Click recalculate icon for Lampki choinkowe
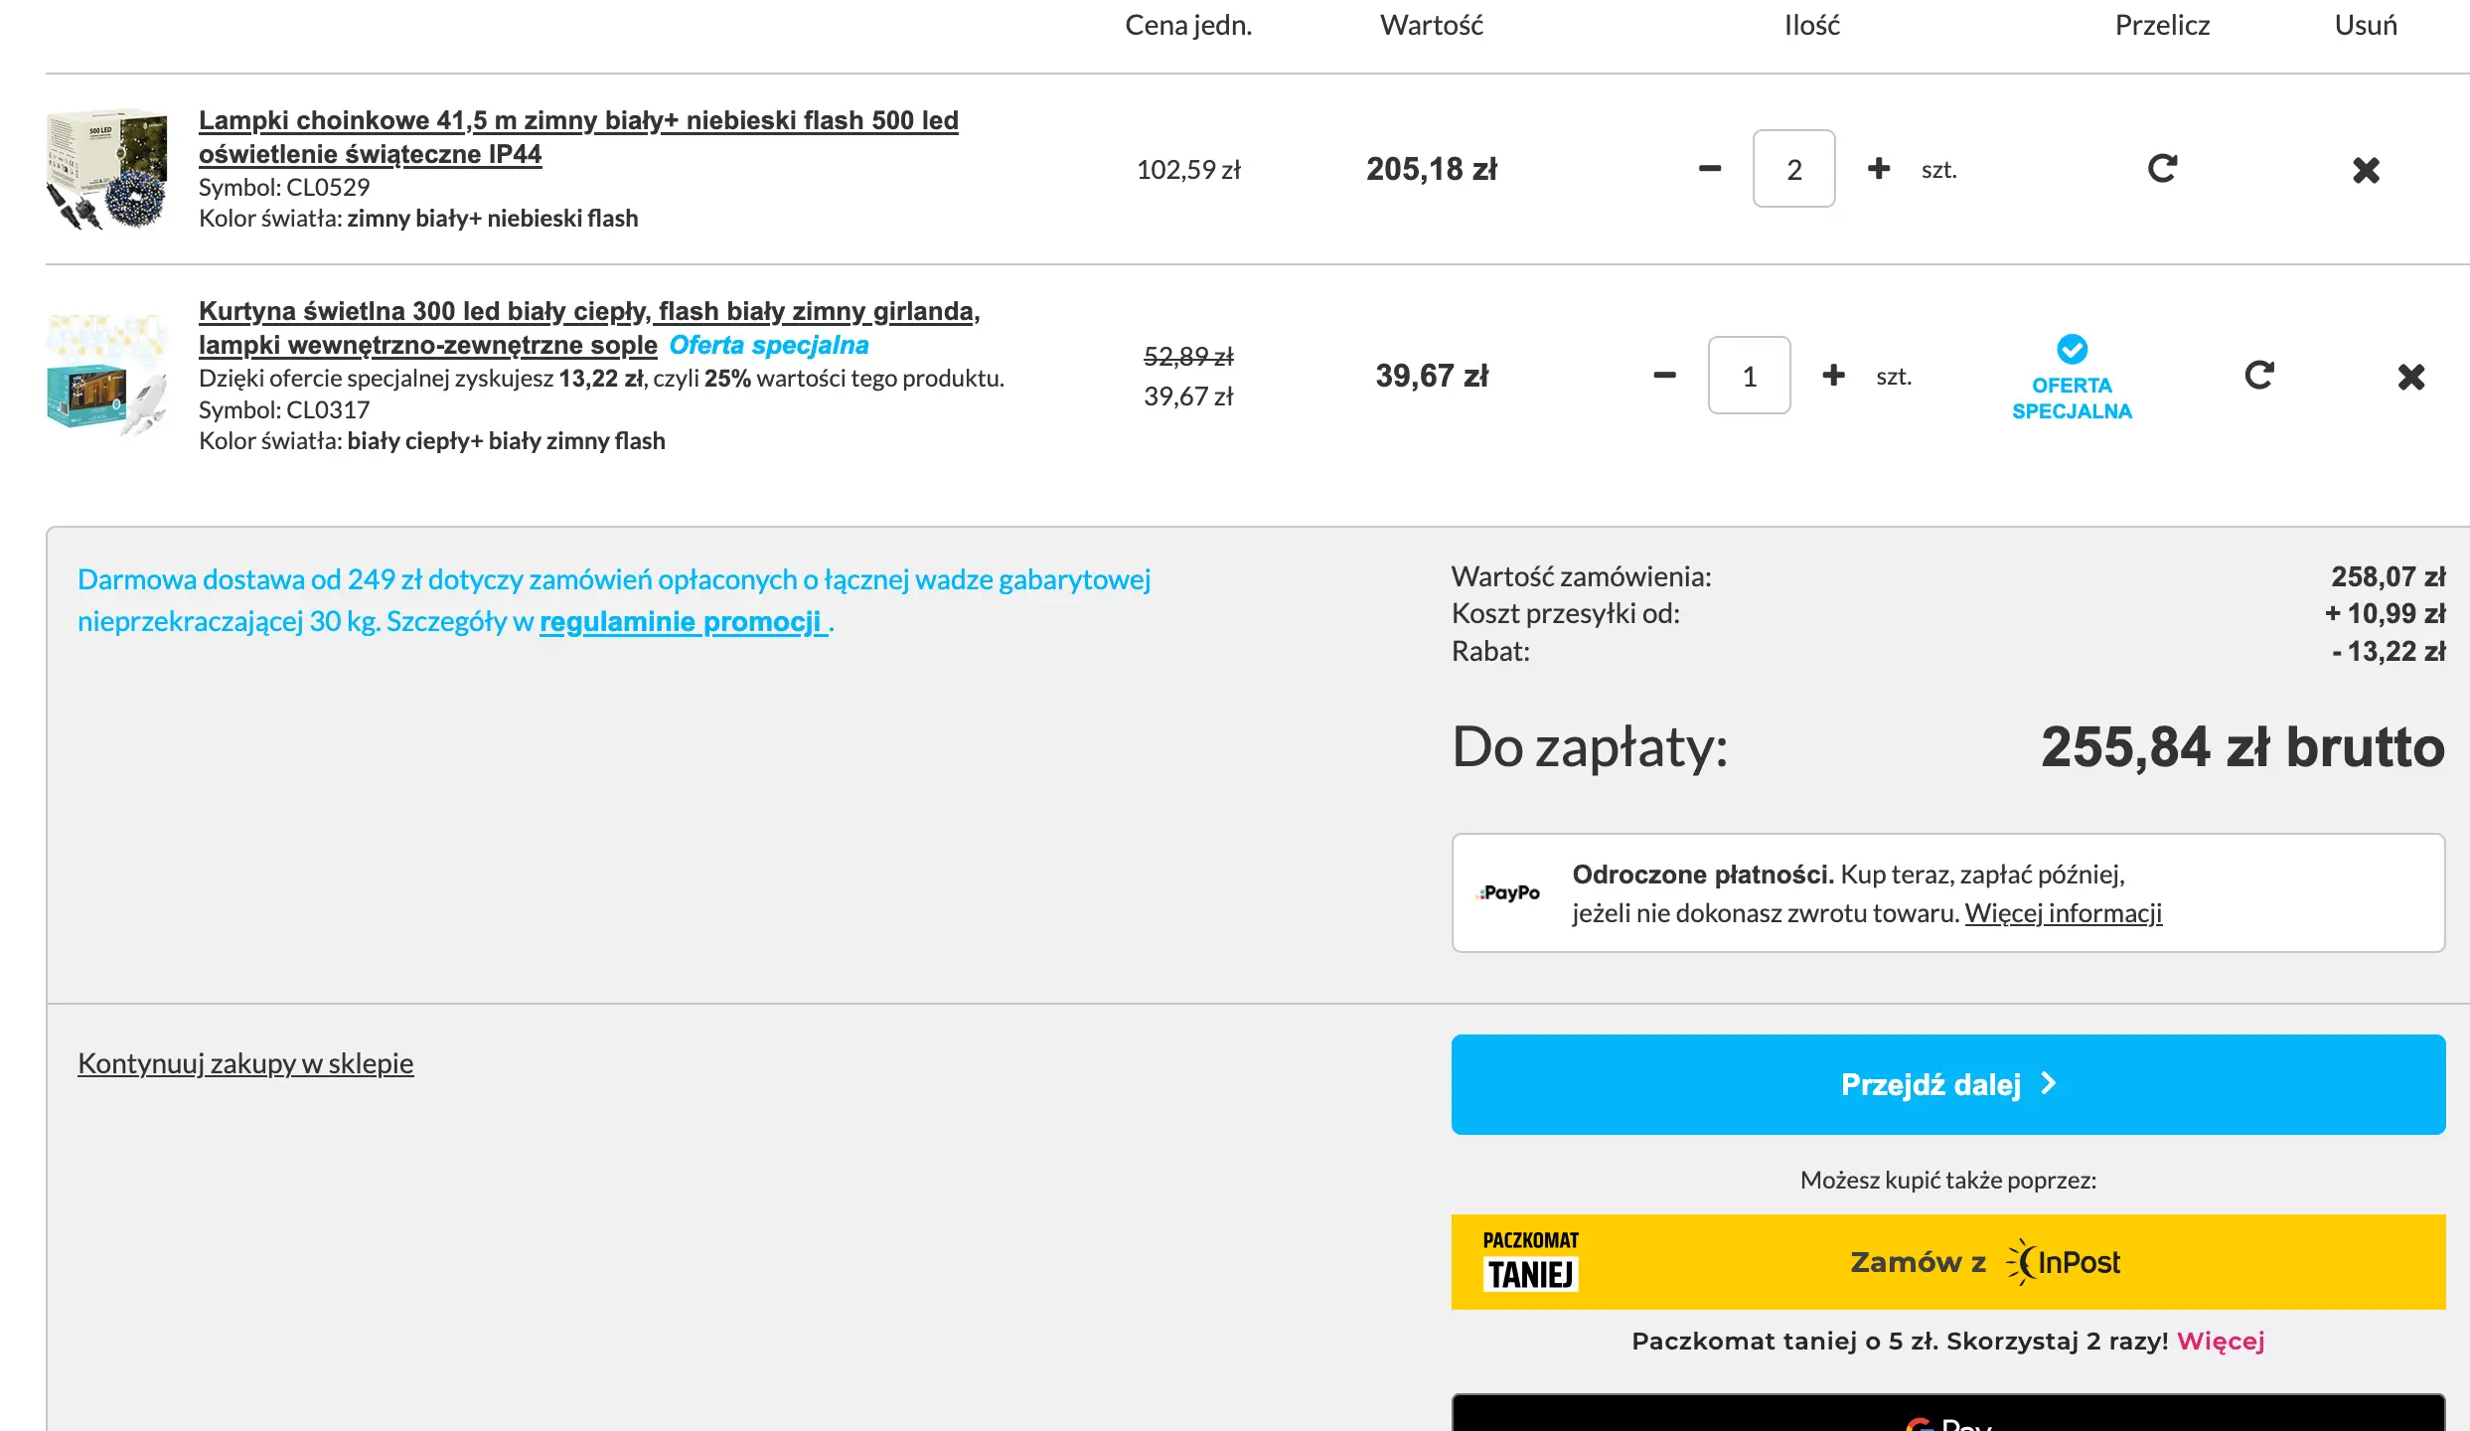2470x1431 pixels. [x=2162, y=169]
